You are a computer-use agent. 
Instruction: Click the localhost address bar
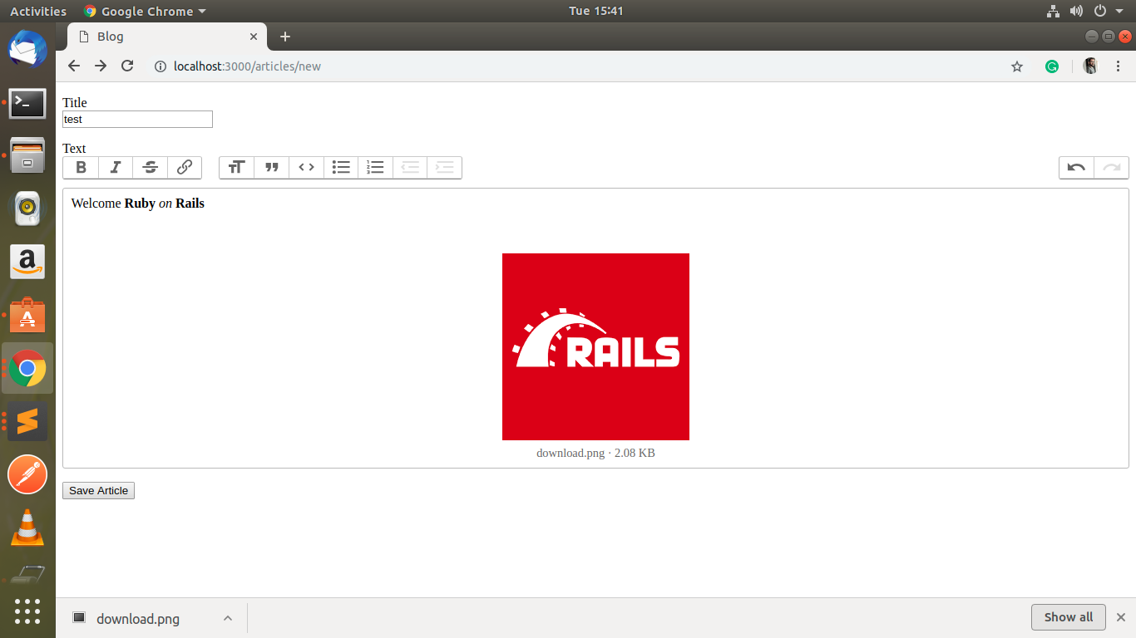574,66
